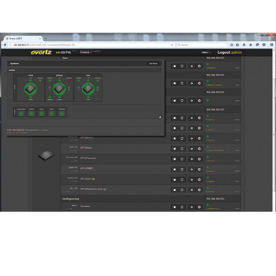
Task: Click the Add Node button
Action: 153,63
